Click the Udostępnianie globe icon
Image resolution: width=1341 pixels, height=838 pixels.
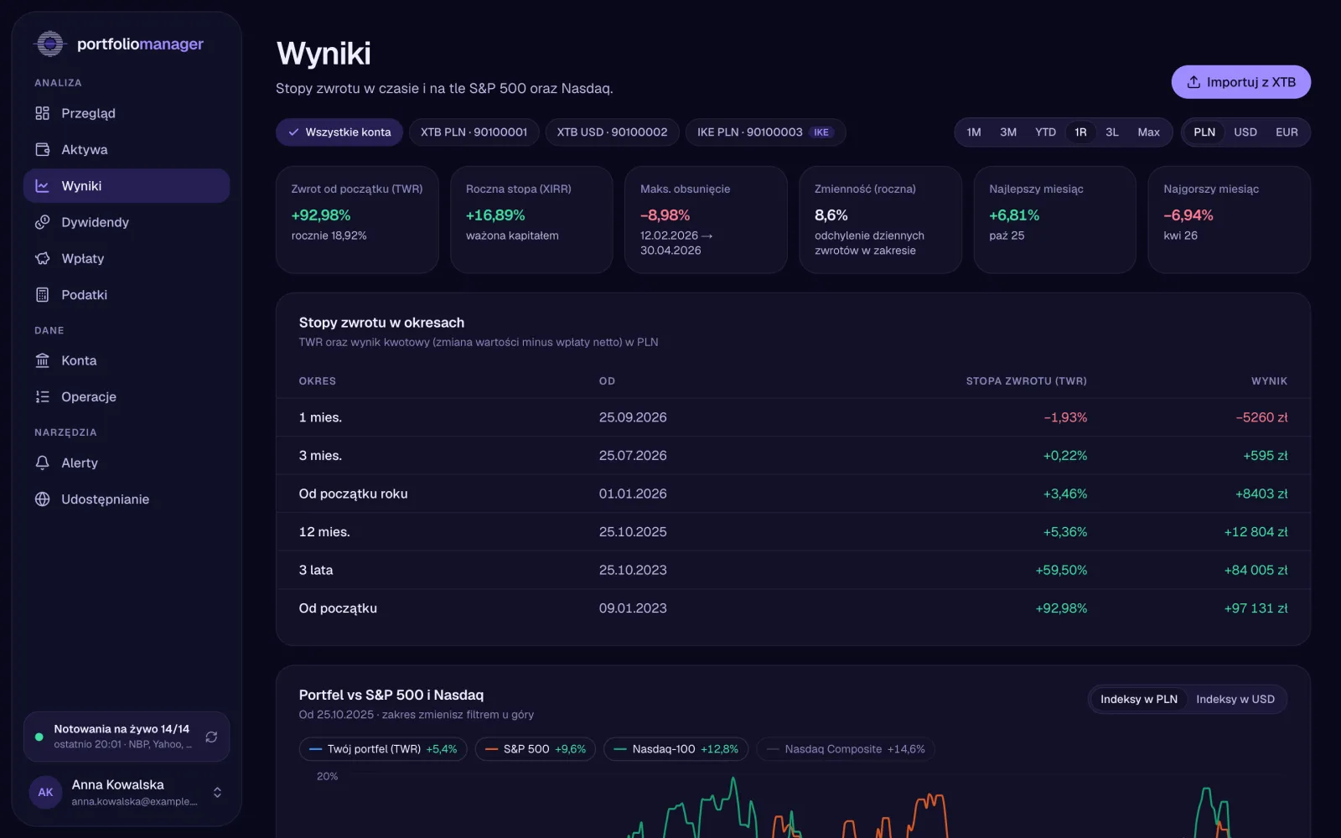[x=43, y=499]
